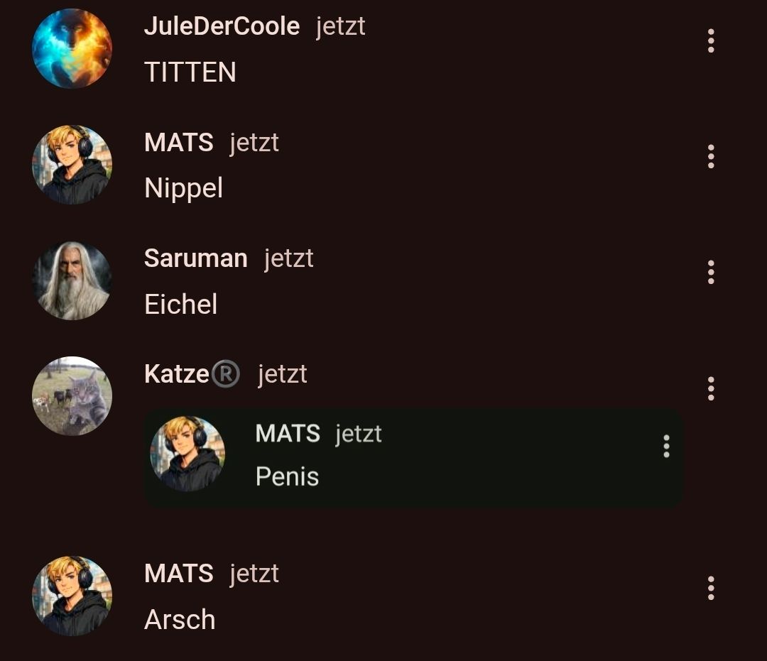
Task: Open three-dot menu next to Nippel comment
Action: tap(711, 156)
